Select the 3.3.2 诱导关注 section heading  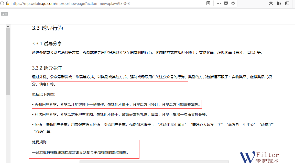tap(47, 68)
